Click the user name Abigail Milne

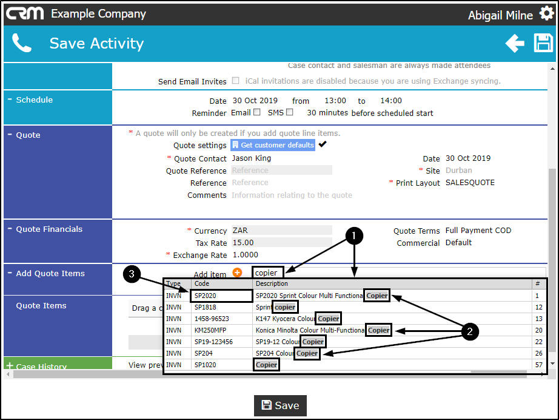500,15
